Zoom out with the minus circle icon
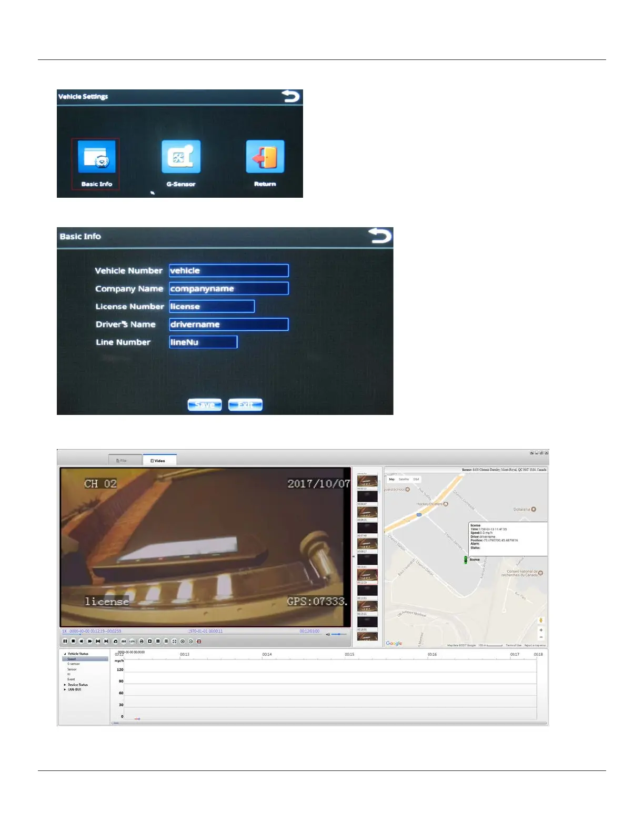 point(191,641)
